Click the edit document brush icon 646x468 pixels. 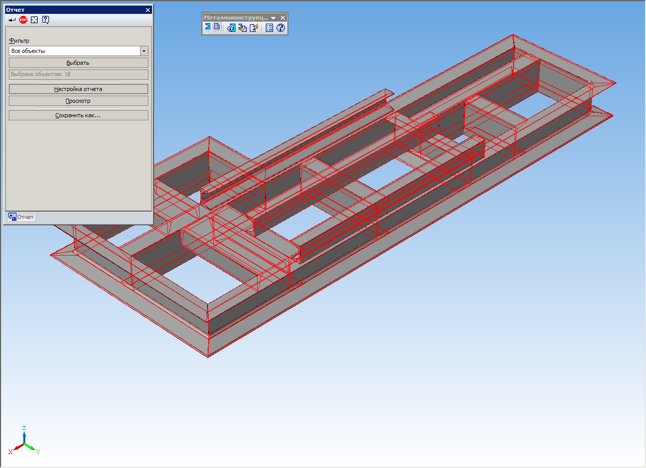[254, 28]
